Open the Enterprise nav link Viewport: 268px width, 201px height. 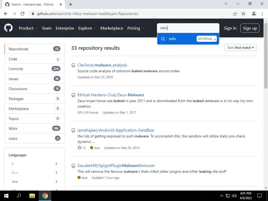pos(65,28)
